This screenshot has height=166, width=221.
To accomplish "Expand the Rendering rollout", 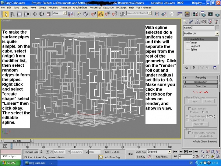I will [201, 77].
